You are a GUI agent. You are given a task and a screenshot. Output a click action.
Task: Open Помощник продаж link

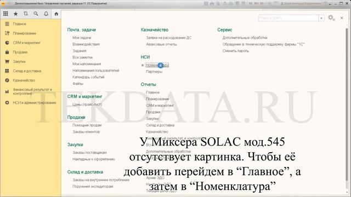(x=87, y=125)
